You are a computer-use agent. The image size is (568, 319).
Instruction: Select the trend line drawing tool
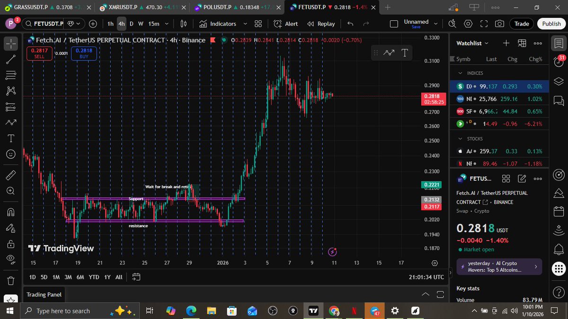coord(11,60)
